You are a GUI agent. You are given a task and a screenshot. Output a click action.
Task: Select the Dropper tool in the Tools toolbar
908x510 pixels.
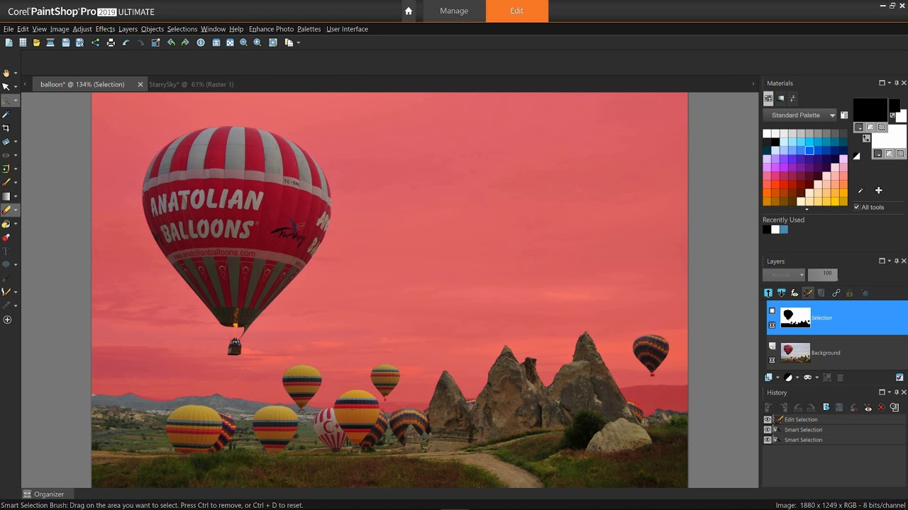(x=6, y=114)
